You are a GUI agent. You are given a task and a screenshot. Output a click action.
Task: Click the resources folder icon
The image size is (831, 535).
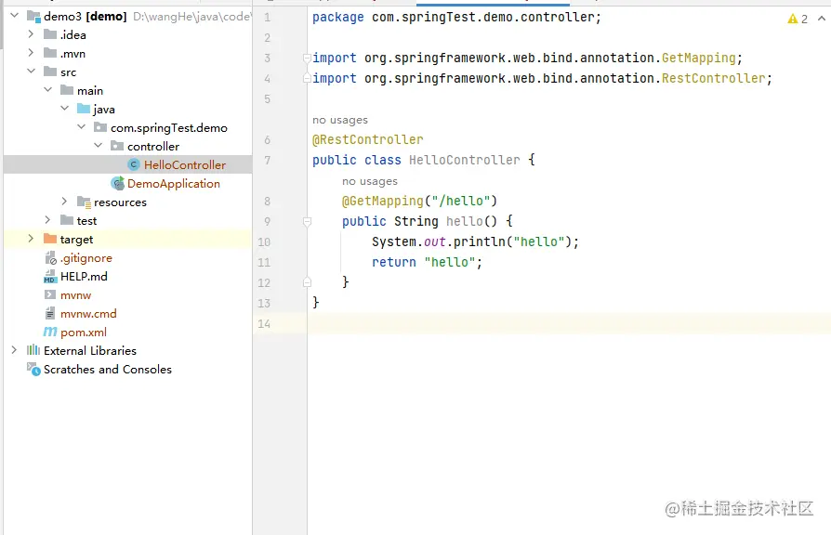[84, 202]
